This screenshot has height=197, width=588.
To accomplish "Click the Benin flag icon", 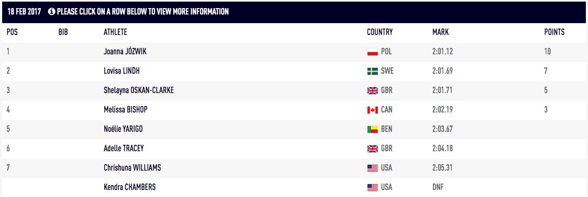I will [372, 129].
